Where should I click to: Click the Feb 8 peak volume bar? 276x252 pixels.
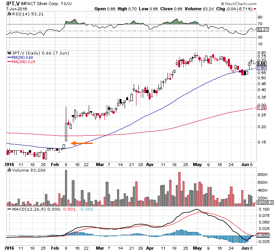(x=66, y=188)
